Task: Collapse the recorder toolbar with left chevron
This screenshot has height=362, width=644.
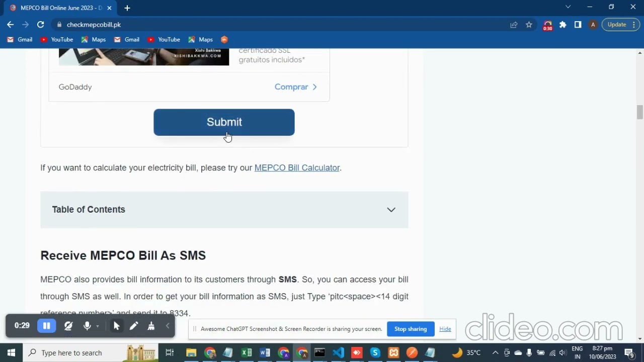Action: click(168, 326)
